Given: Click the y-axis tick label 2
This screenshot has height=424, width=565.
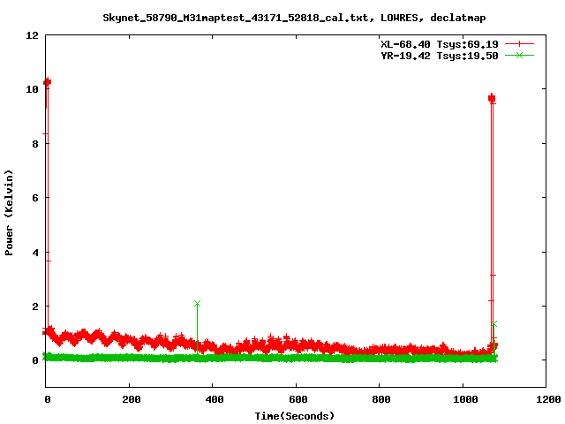Looking at the screenshot, I should pyautogui.click(x=35, y=307).
